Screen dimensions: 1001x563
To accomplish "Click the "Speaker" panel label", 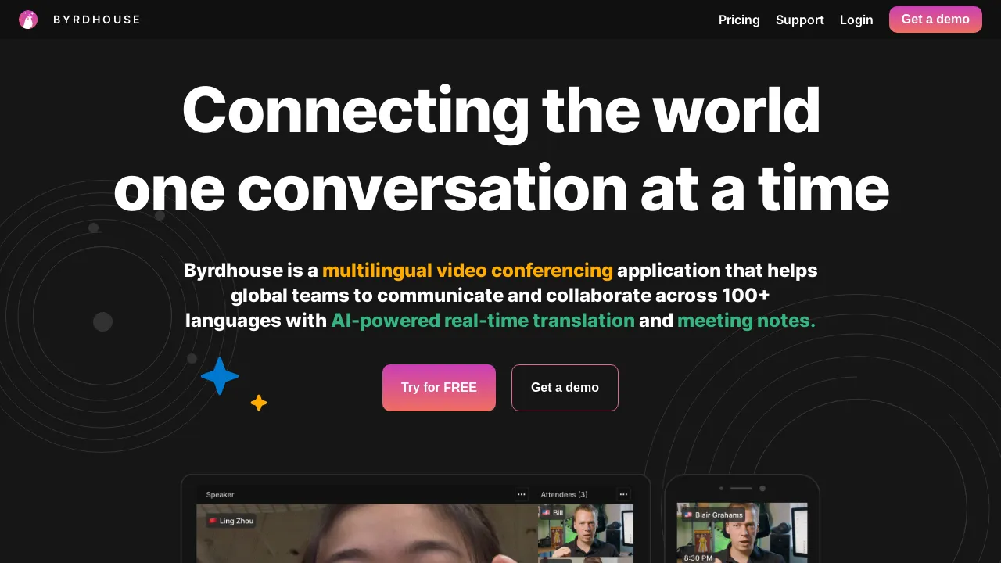I will pos(220,494).
